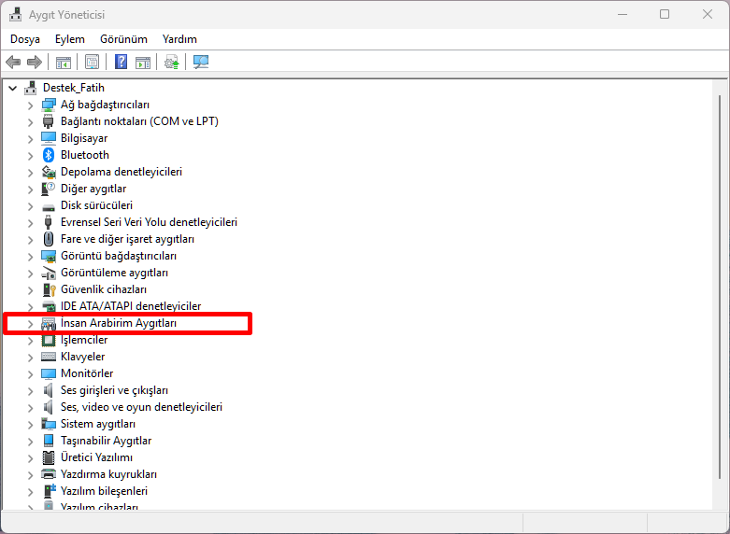730x534 pixels.
Task: Open the Görünüm menu
Action: (x=123, y=39)
